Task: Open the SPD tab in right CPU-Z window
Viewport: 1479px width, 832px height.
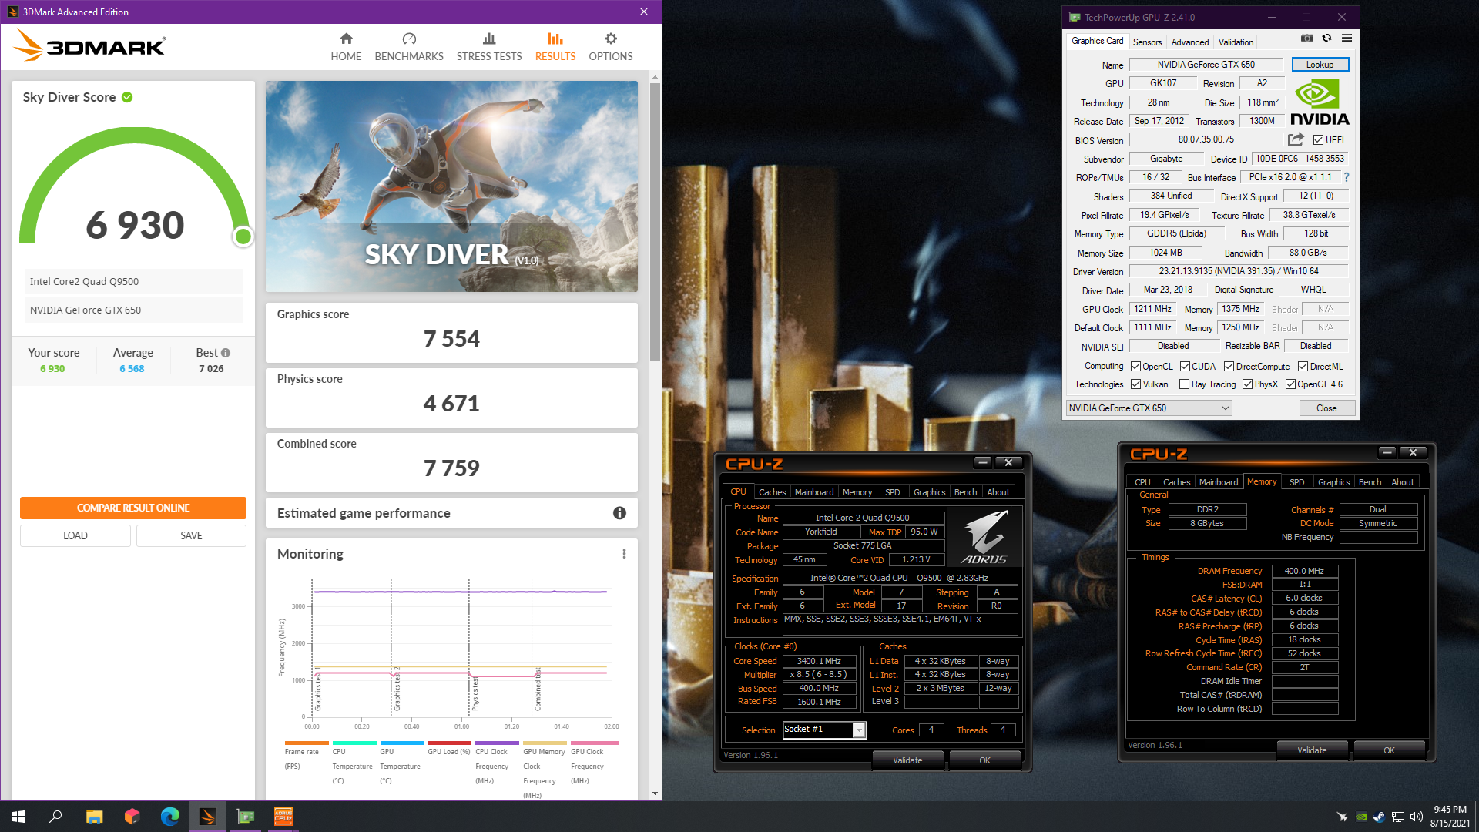Action: [1297, 482]
